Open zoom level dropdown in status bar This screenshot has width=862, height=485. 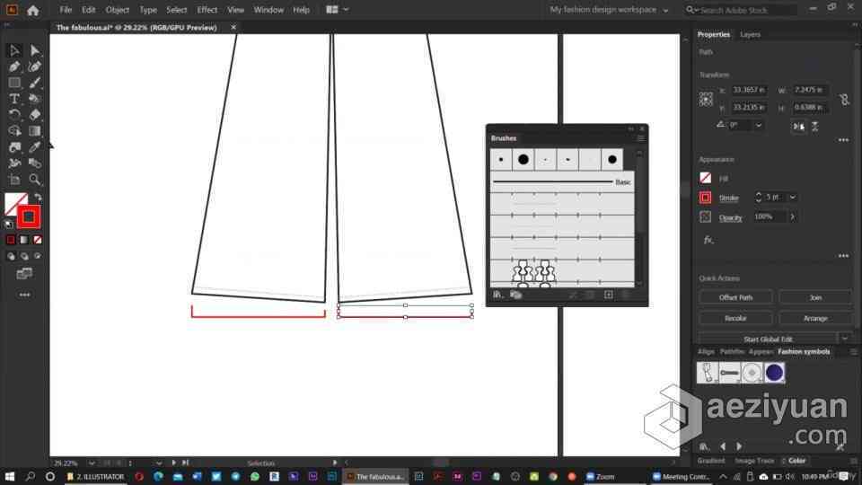(92, 463)
